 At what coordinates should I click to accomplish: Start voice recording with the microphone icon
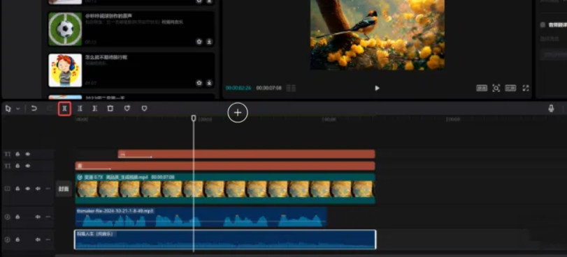(x=551, y=108)
